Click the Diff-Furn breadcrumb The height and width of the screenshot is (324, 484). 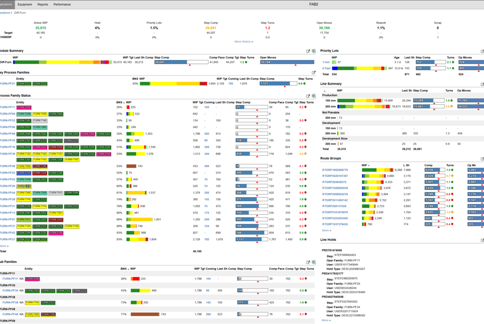[x=20, y=13]
